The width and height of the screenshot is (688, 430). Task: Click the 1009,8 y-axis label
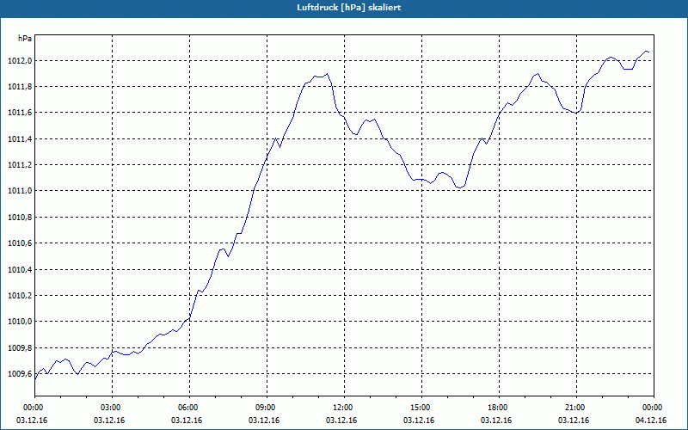click(20, 348)
